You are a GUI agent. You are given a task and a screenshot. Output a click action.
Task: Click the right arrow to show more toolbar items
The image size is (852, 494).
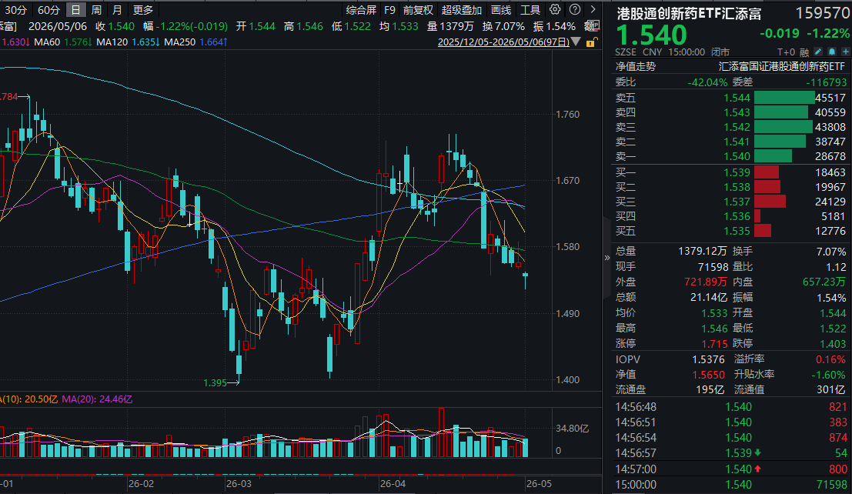[x=593, y=9]
